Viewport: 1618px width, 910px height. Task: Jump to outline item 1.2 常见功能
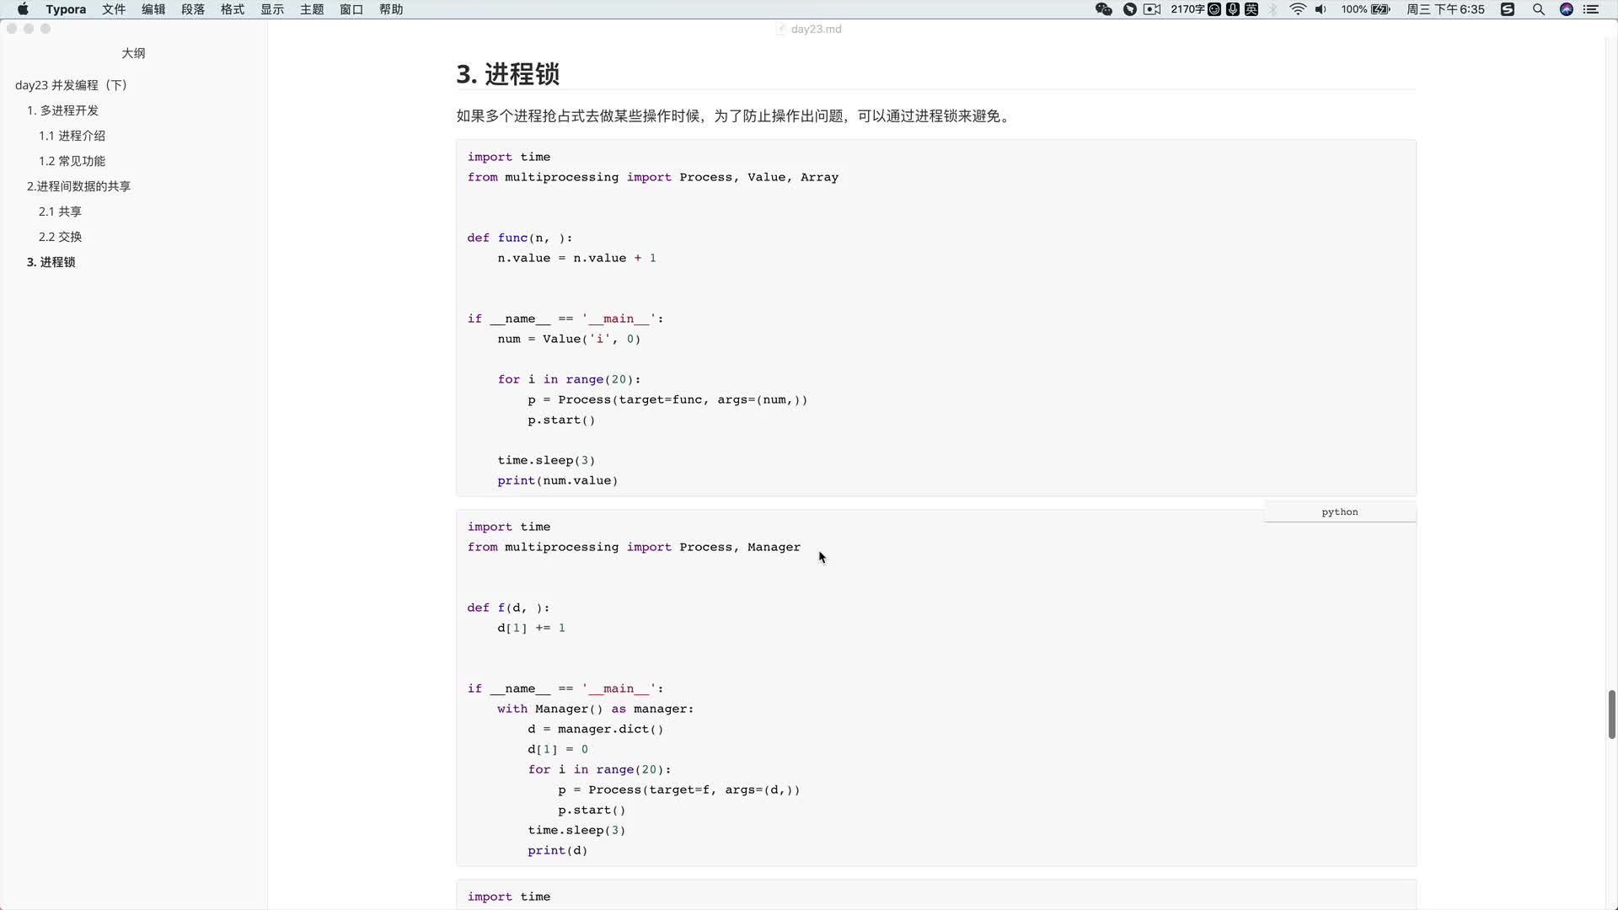click(72, 161)
